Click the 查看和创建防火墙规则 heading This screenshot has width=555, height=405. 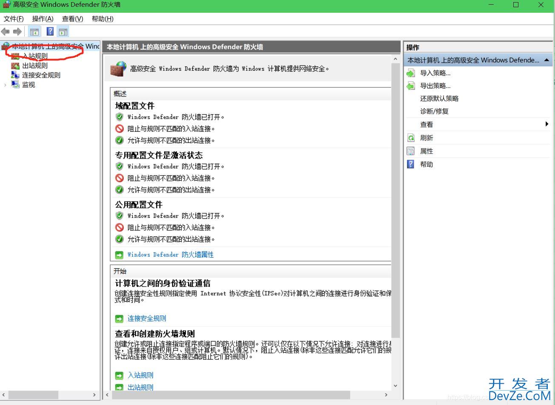[155, 334]
